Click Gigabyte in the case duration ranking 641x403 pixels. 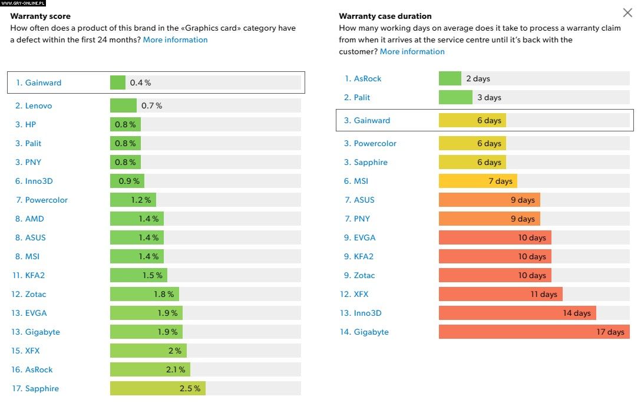[371, 332]
